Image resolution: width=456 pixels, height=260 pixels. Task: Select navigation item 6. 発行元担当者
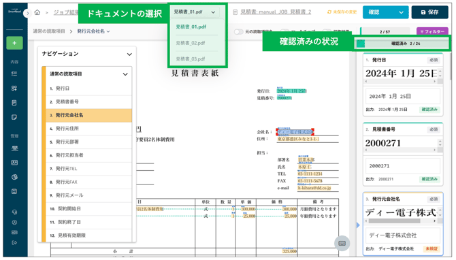(x=89, y=155)
